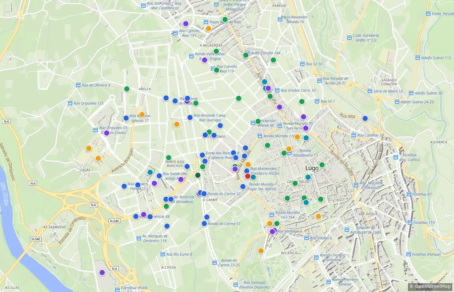This screenshot has height=292, width=454.
Task: Select the Rúa Río Eume 8 bus stop icon
Action: 163,254
